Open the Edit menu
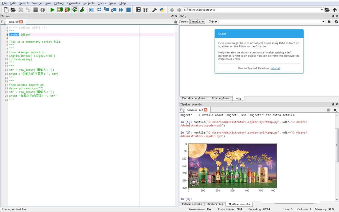 13,3
